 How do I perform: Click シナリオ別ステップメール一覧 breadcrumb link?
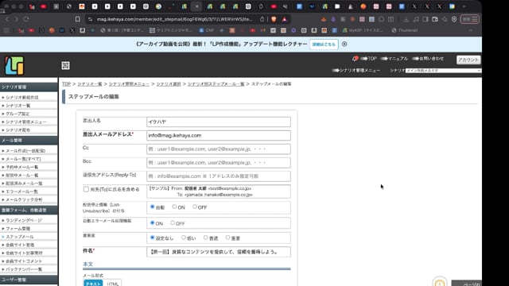pyautogui.click(x=216, y=84)
